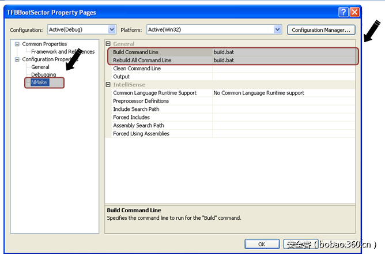Collapse the General property section
Image resolution: width=385 pixels, height=255 pixels.
coord(108,44)
